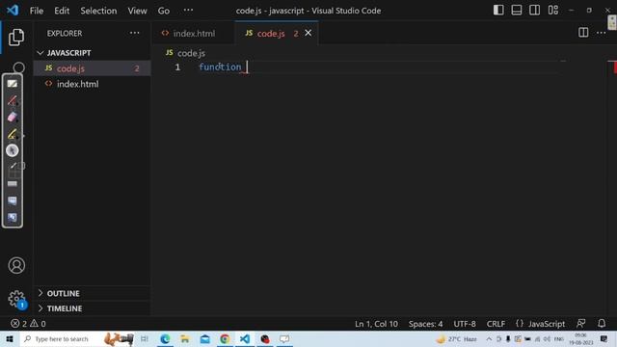Open the File menu
The height and width of the screenshot is (347, 617).
(37, 11)
